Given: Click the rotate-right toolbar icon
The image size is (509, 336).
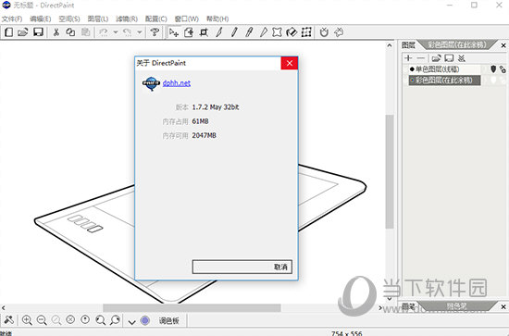Looking at the screenshot, I should click(x=339, y=32).
